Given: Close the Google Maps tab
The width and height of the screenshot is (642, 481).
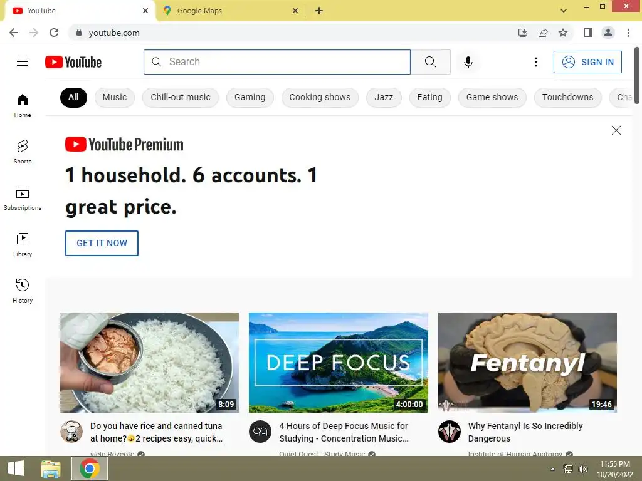Looking at the screenshot, I should 295,11.
